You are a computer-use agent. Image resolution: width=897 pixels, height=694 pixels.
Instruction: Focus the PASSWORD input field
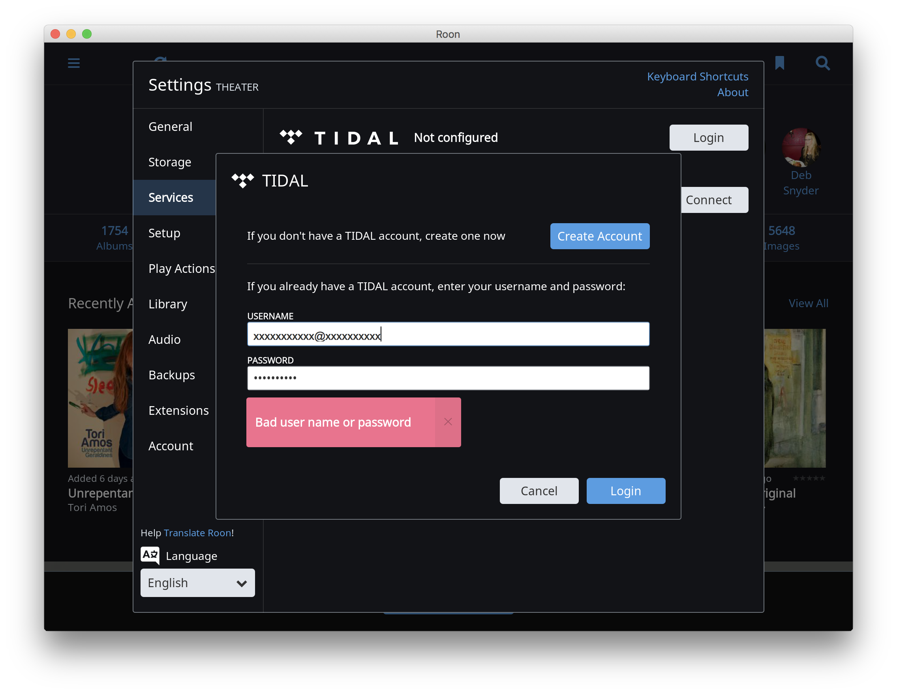point(448,378)
